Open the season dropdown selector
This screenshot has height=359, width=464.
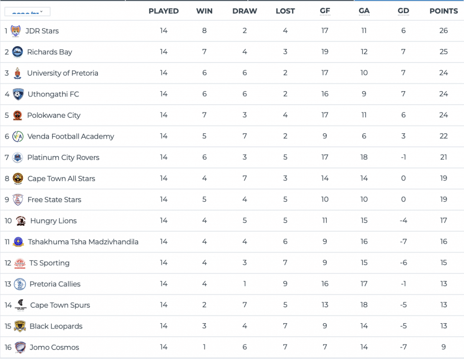tap(27, 12)
